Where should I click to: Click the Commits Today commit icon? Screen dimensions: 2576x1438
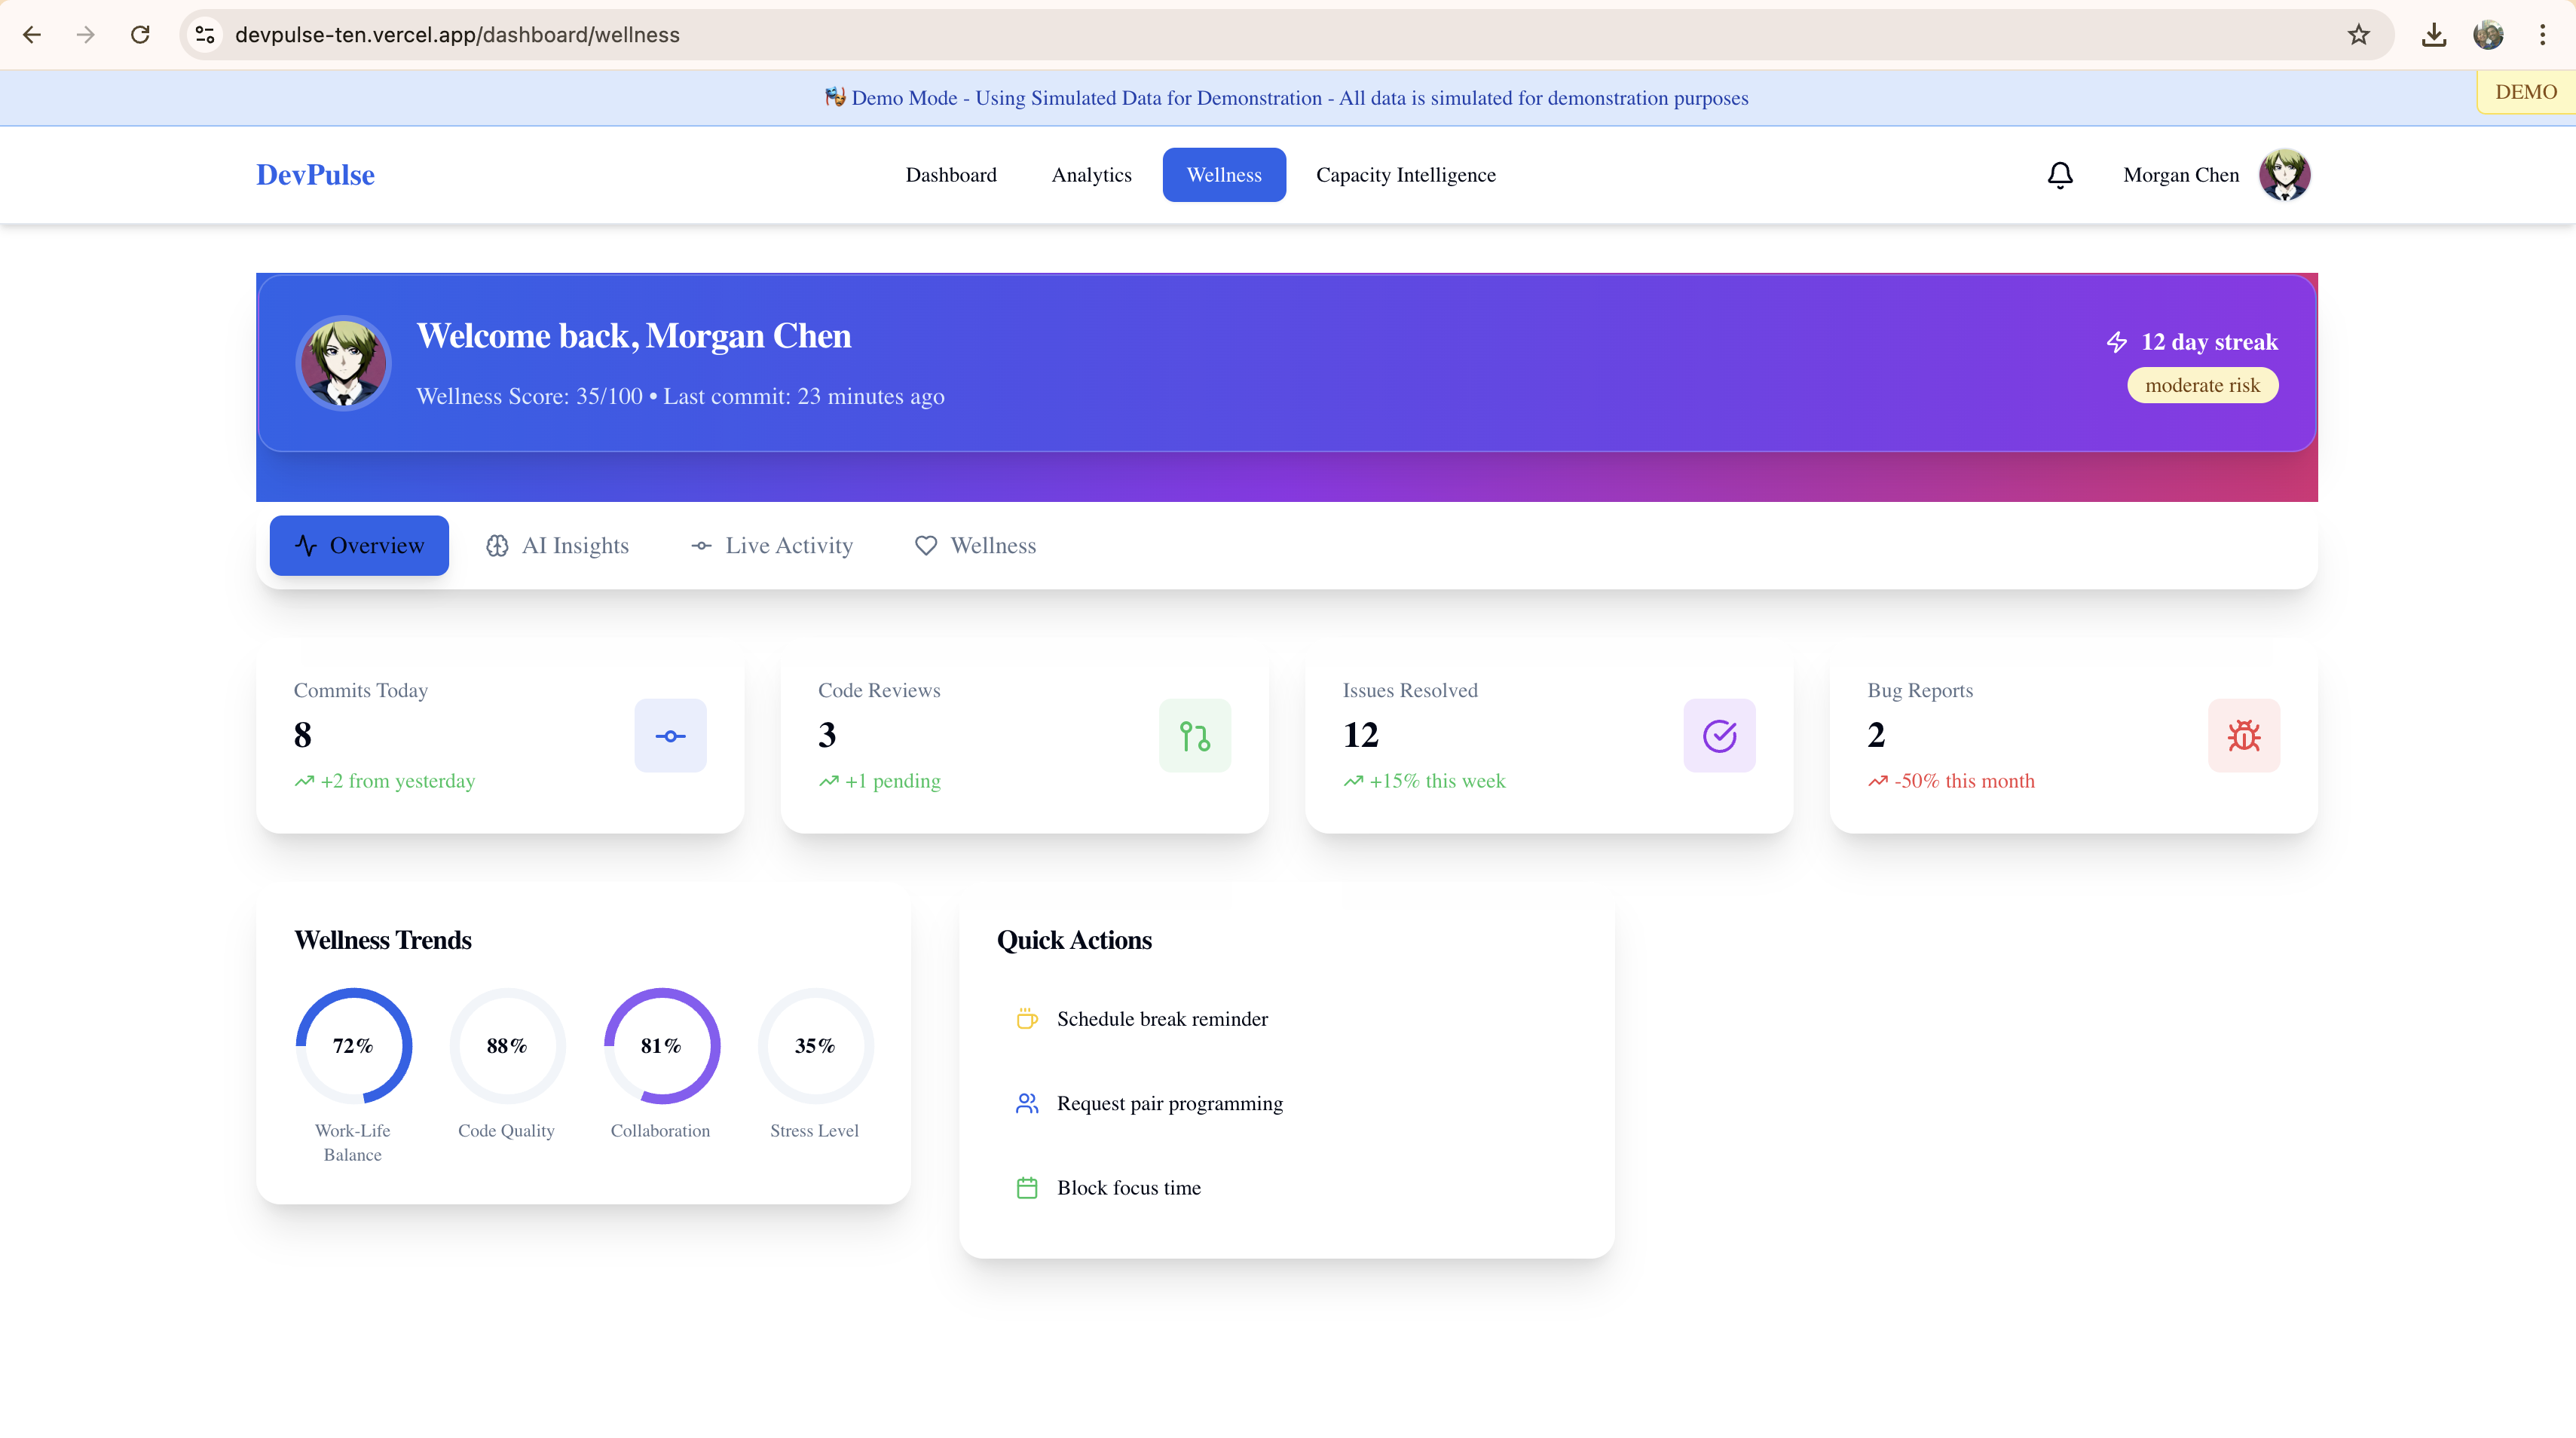(x=670, y=736)
